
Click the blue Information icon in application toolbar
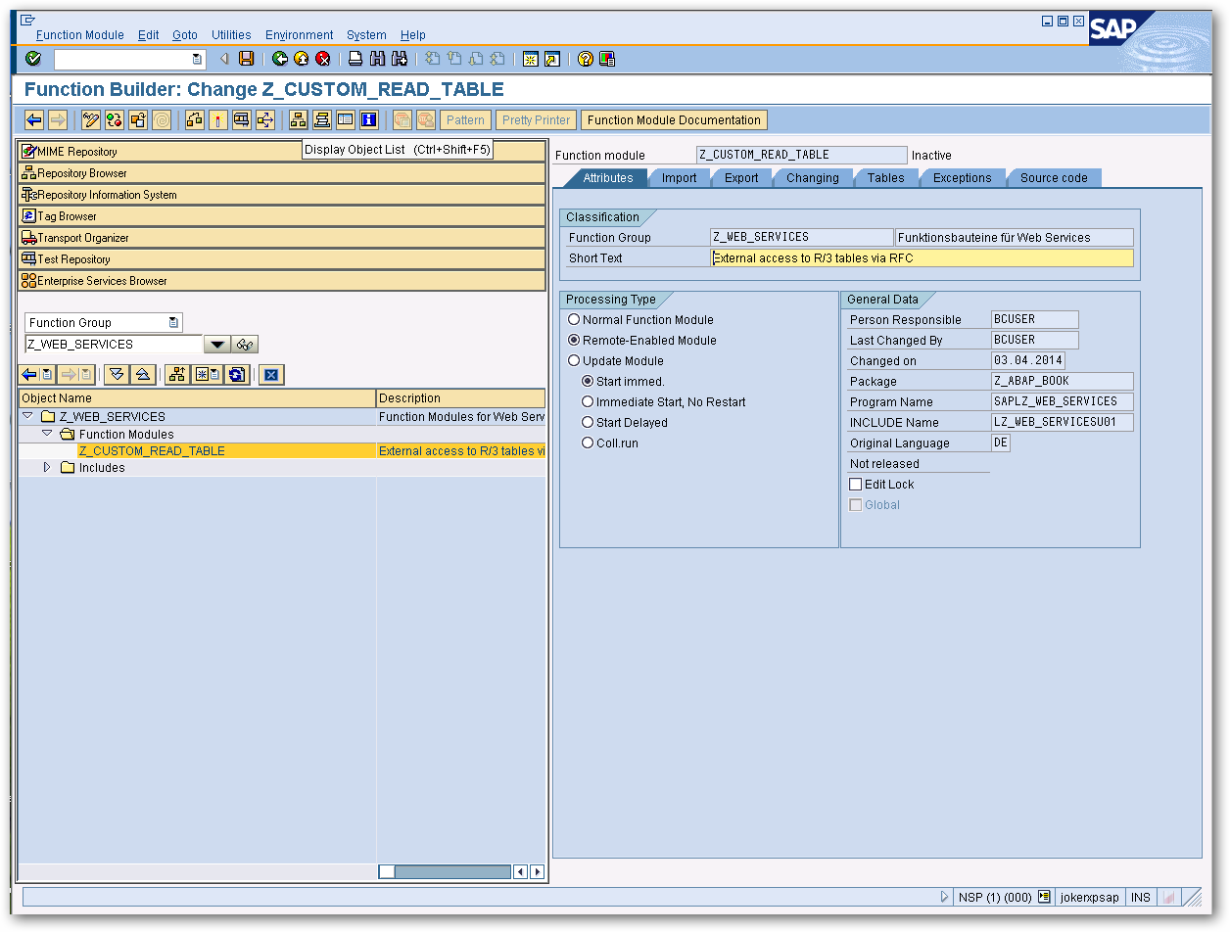368,120
